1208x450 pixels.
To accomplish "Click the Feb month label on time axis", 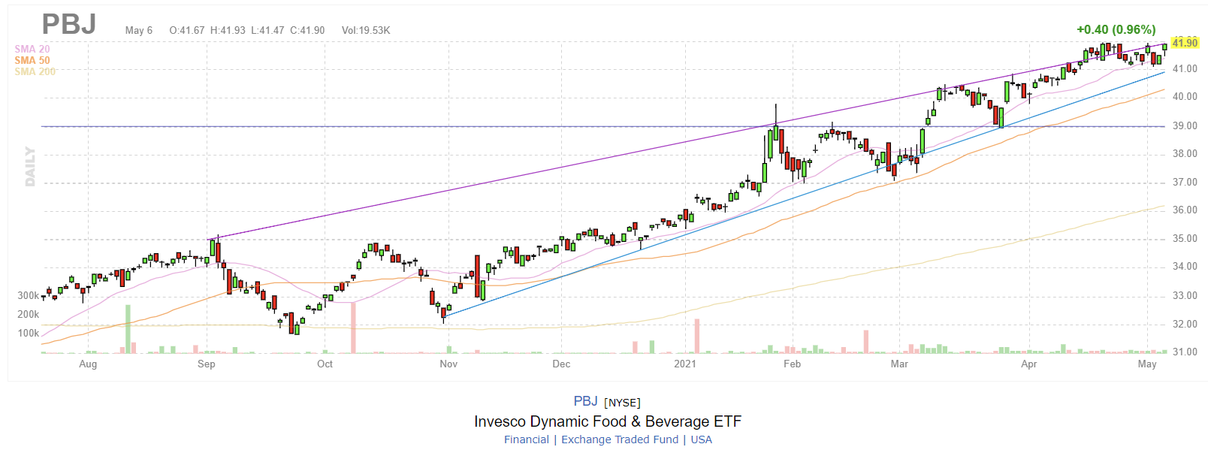I will [792, 364].
